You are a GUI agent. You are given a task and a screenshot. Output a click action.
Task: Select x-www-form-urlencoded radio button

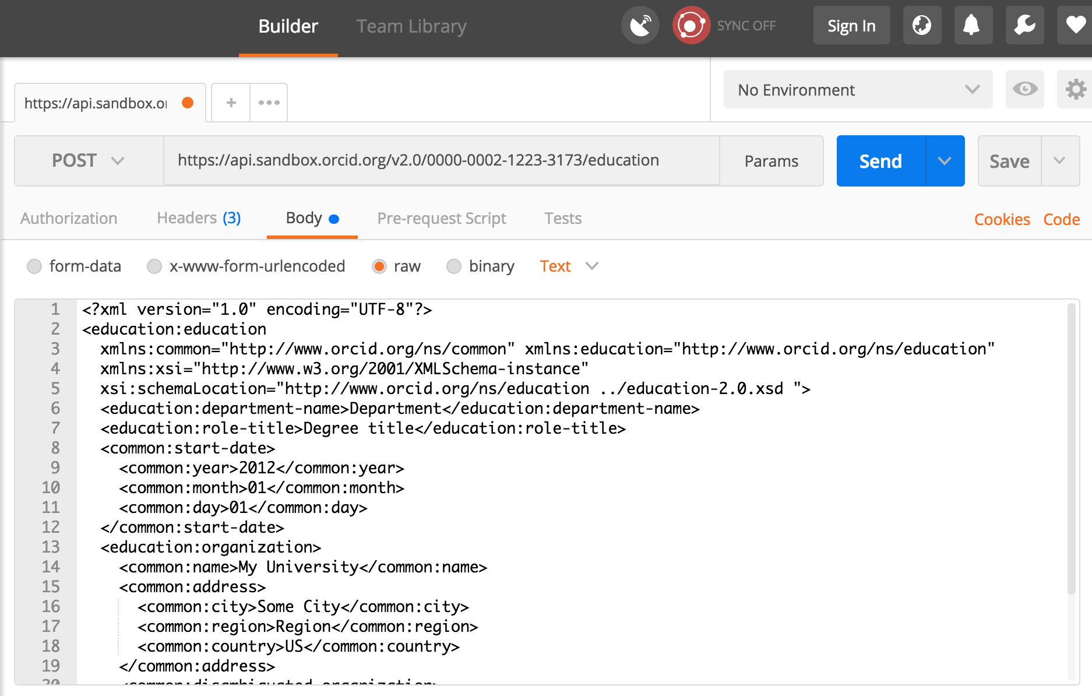[154, 266]
